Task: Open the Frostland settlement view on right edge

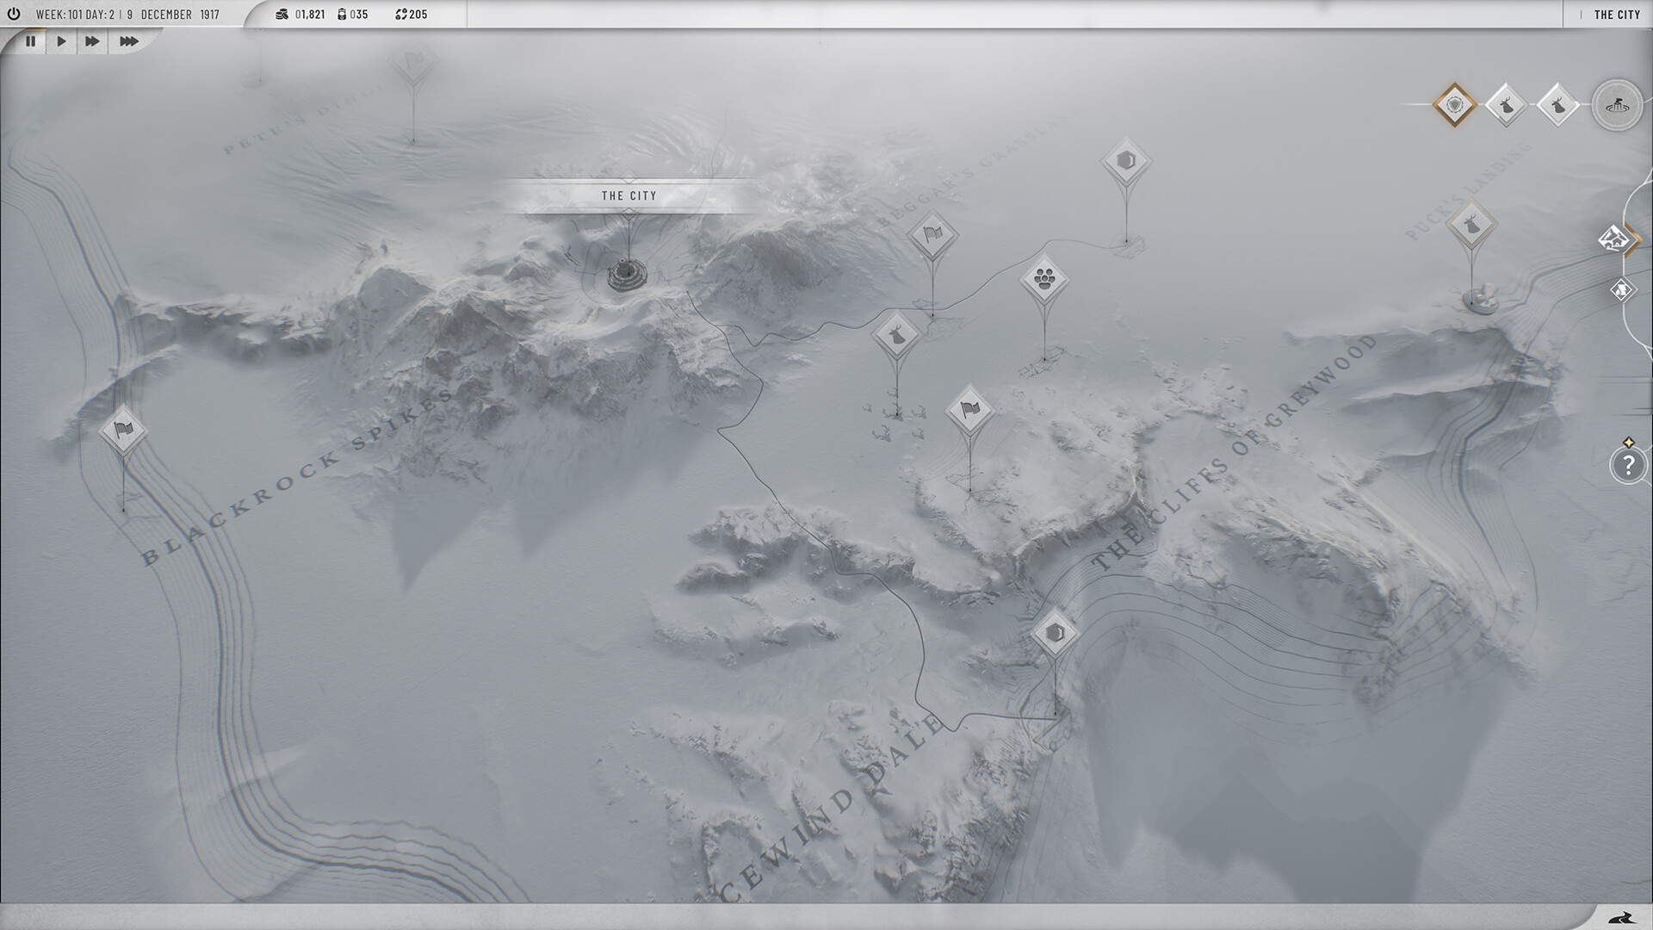Action: click(1614, 239)
